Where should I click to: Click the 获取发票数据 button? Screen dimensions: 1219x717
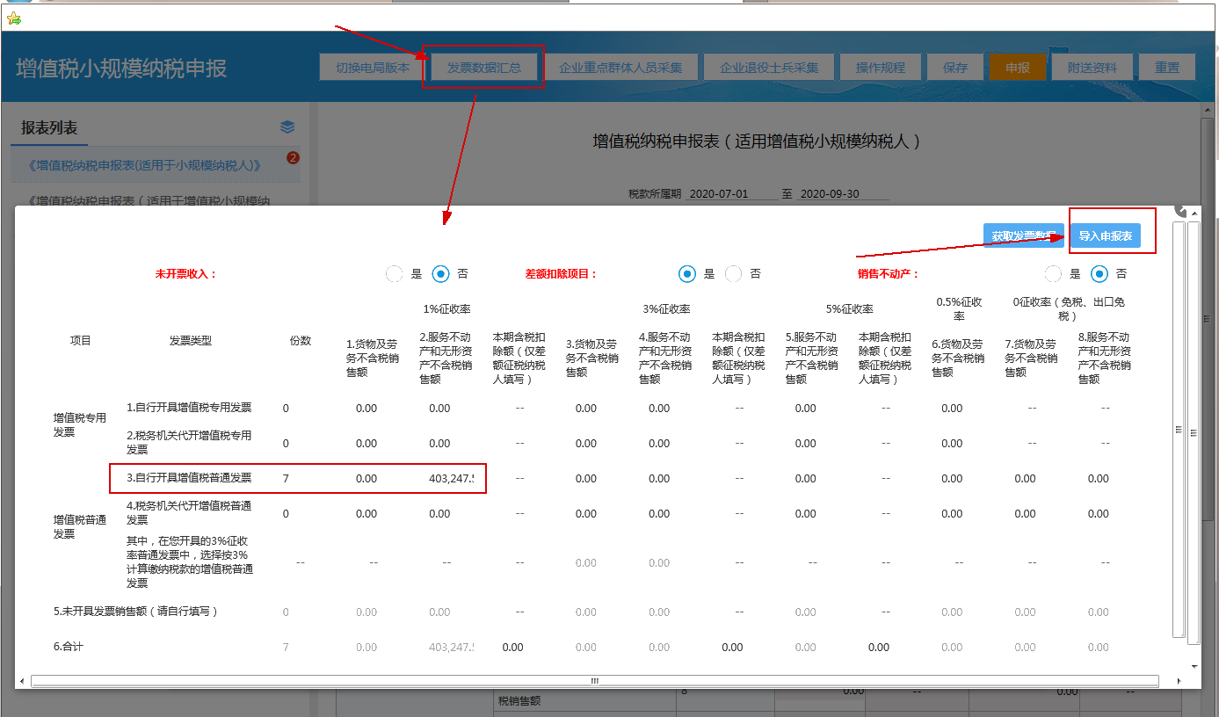1022,235
